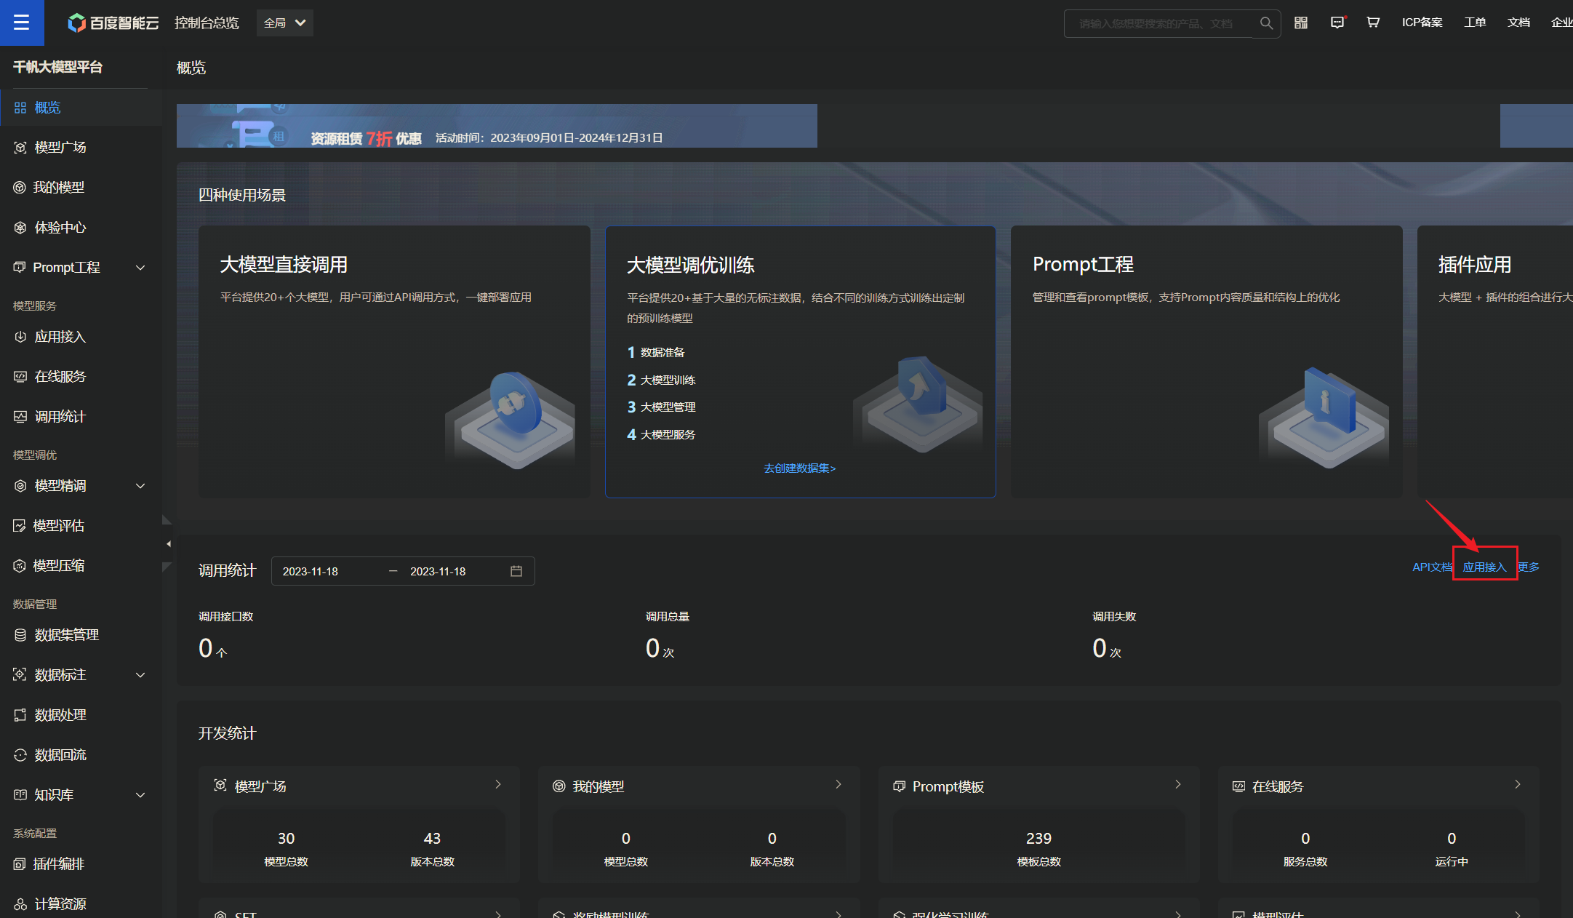Click the 模型广场 sidebar icon
Image resolution: width=1573 pixels, height=918 pixels.
20,148
